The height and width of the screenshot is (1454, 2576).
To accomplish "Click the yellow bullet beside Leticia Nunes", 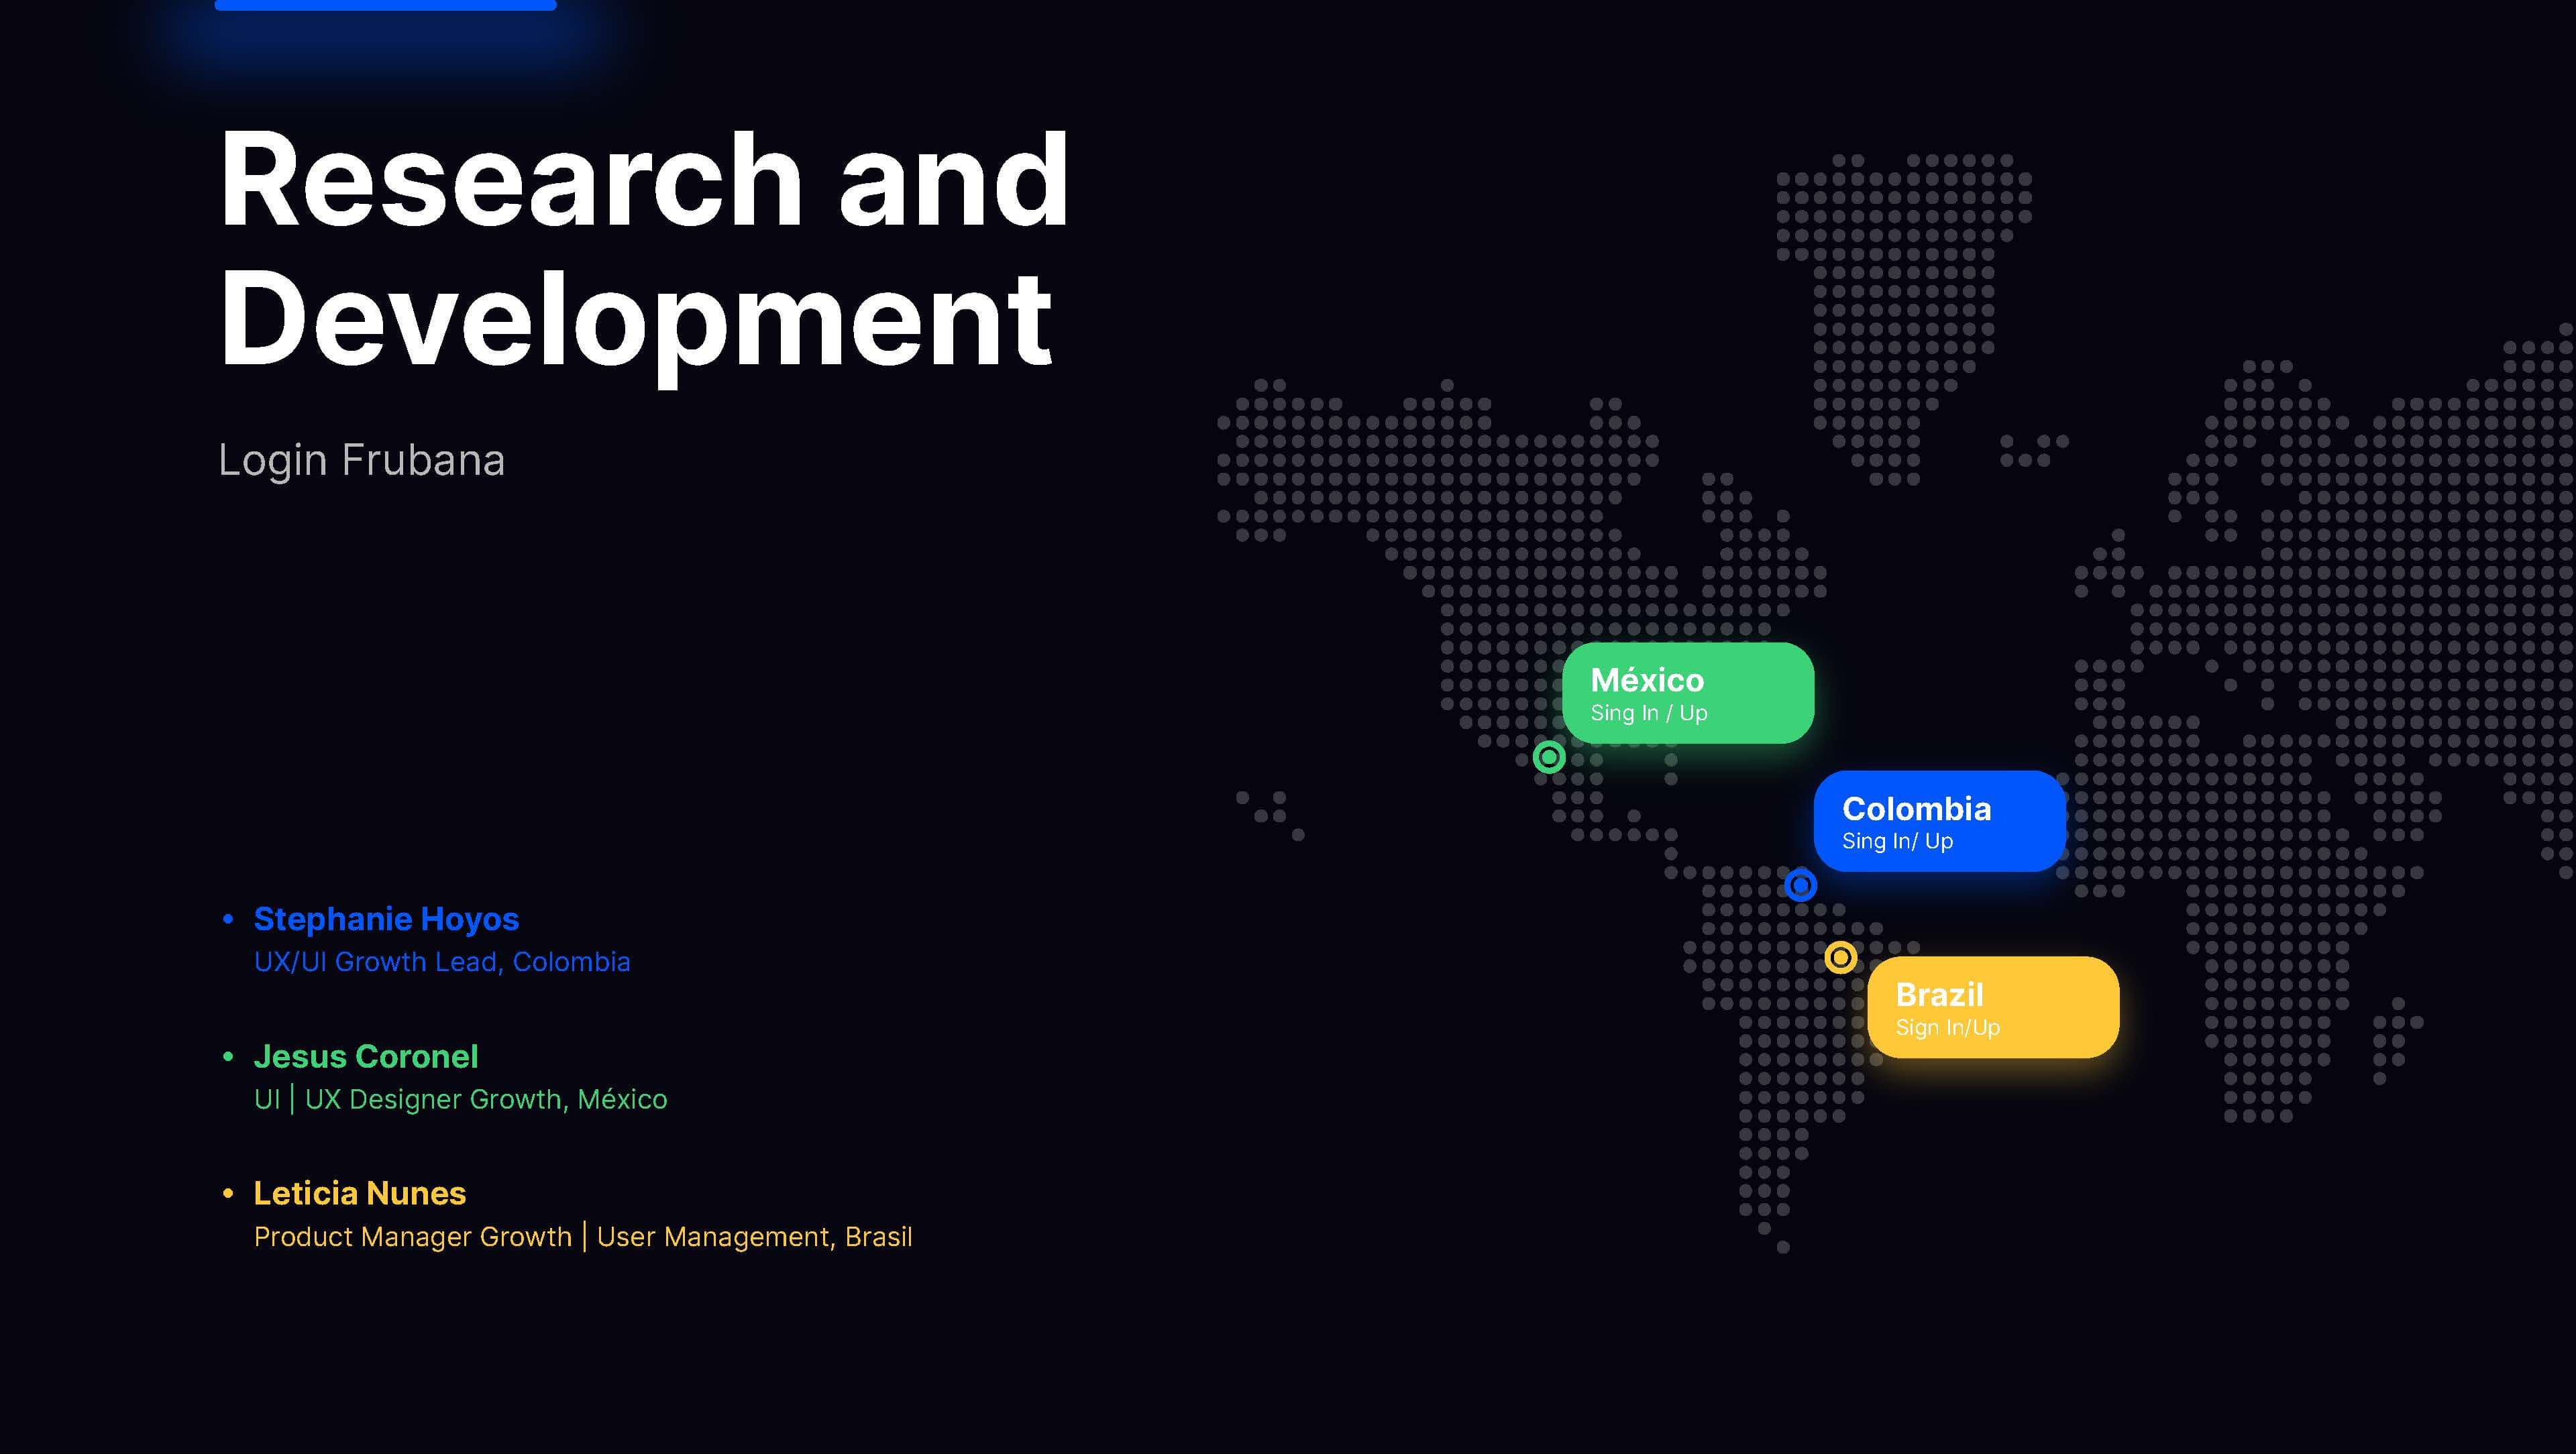I will tap(228, 1193).
